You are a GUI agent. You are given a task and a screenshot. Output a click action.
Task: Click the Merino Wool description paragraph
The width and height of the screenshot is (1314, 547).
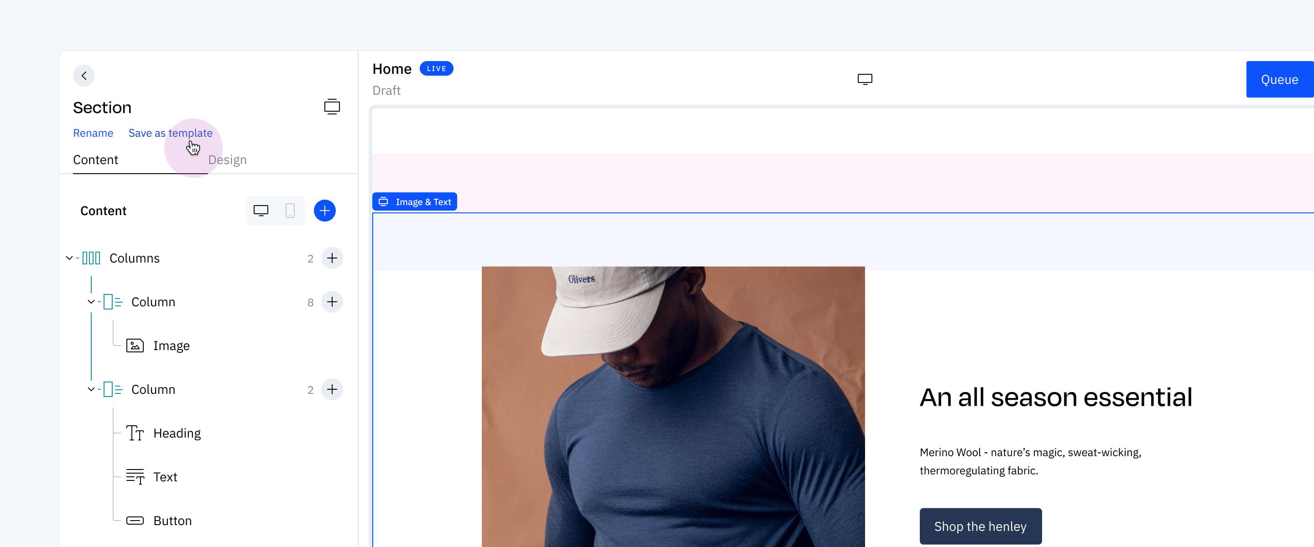pos(1030,461)
